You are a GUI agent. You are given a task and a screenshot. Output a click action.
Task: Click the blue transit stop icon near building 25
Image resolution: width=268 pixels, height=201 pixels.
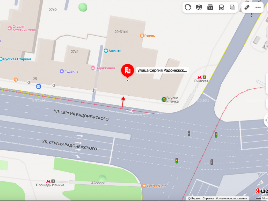(x=38, y=87)
